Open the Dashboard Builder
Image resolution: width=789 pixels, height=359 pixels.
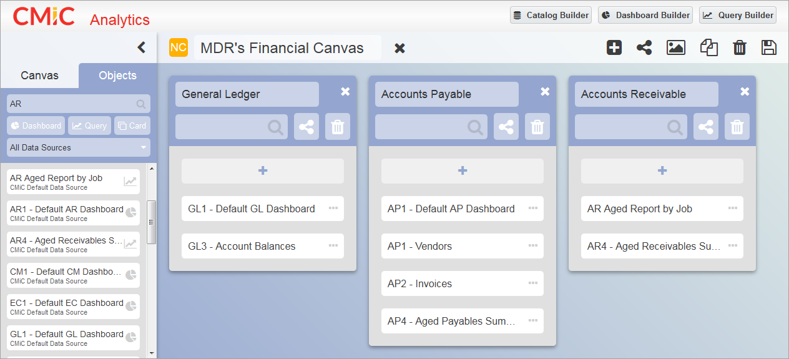645,15
